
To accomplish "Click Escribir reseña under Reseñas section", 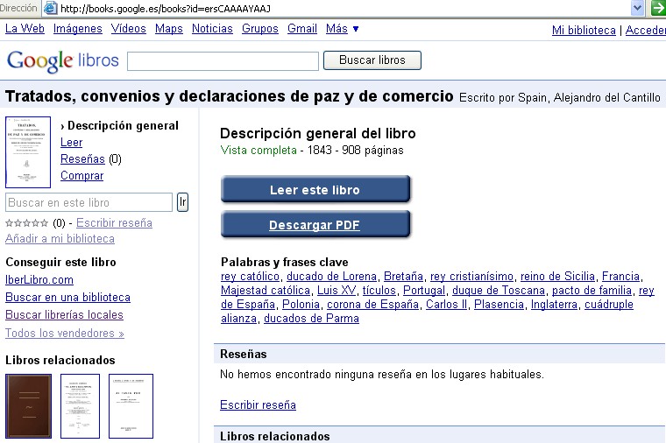I will (x=258, y=404).
